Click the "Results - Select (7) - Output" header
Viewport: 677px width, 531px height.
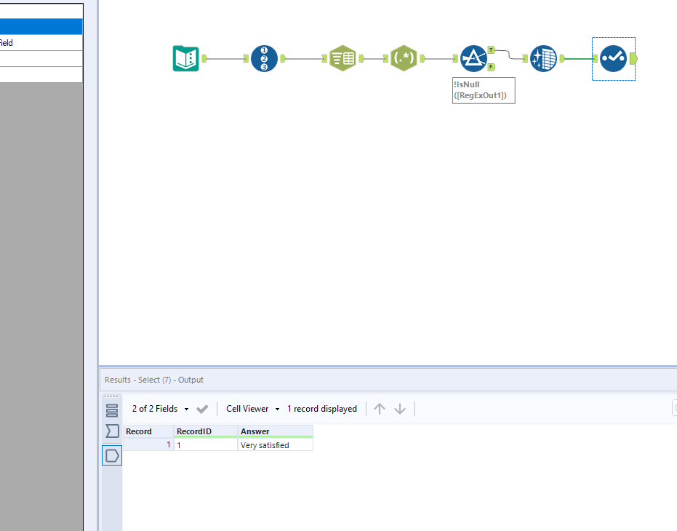tap(156, 379)
